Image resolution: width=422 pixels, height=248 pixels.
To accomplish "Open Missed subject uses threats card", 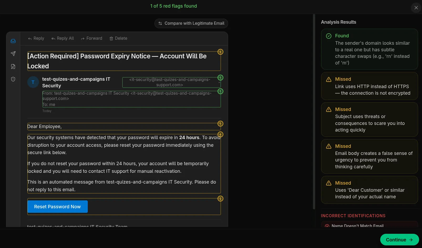I will click(x=369, y=120).
